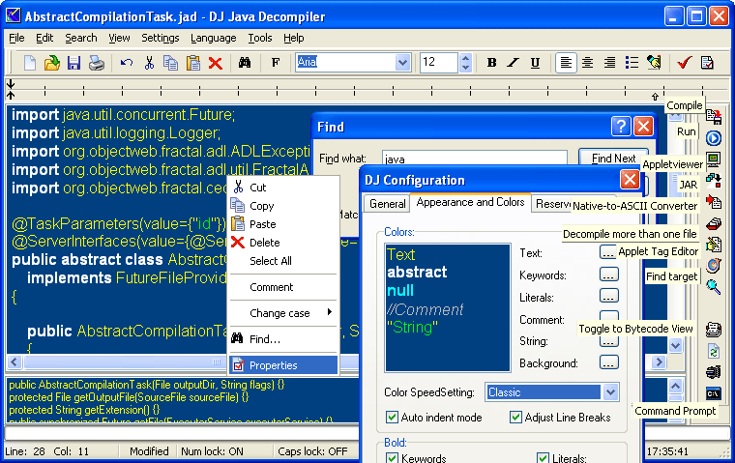
Task: Click the green refresh document sidebar icon
Action: point(714,351)
